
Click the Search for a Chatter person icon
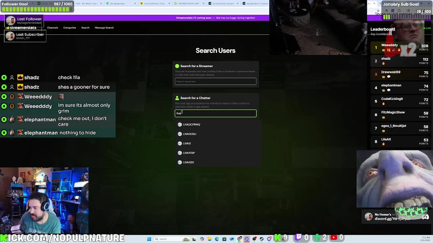coord(177,98)
